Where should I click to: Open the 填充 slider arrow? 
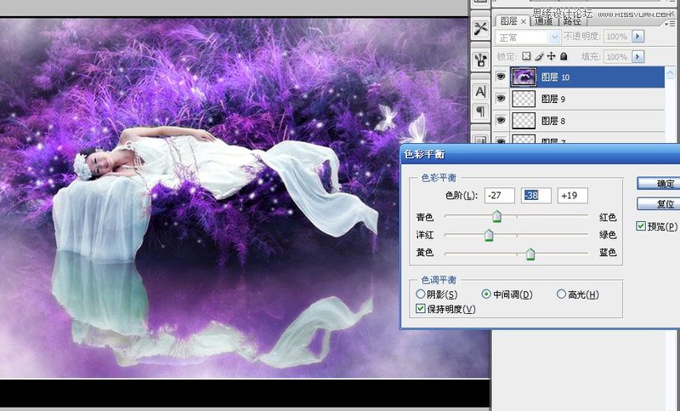637,56
